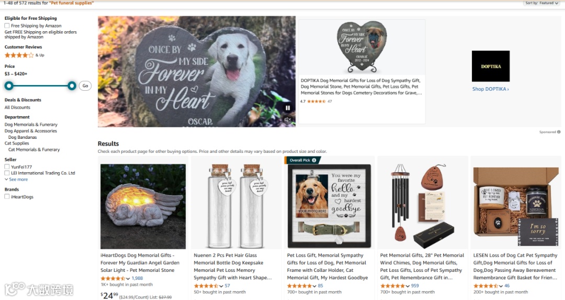Click the Sponsored info icon
565x300 pixels.
pos(559,132)
